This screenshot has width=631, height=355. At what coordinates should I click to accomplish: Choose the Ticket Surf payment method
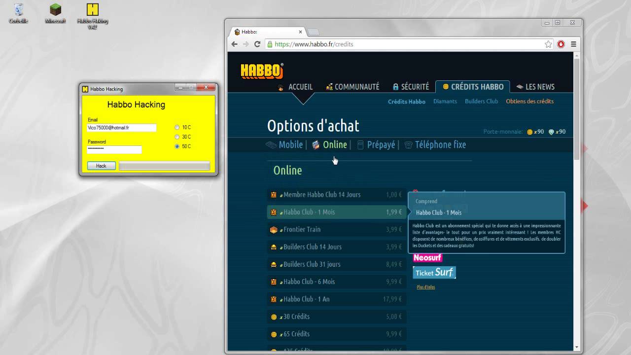click(434, 272)
